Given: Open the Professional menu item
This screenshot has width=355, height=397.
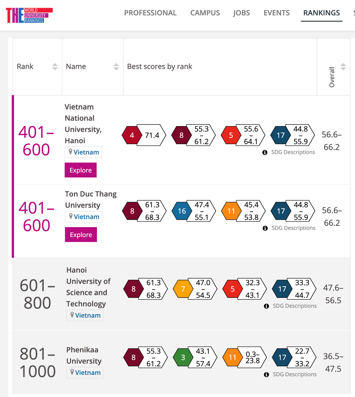Looking at the screenshot, I should point(150,13).
